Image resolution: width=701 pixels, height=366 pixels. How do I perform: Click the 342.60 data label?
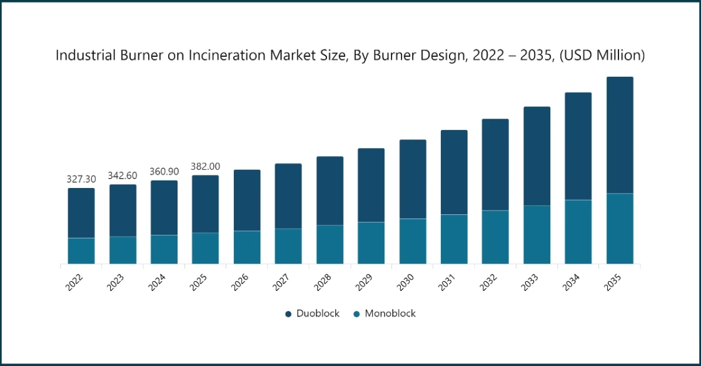(123, 176)
